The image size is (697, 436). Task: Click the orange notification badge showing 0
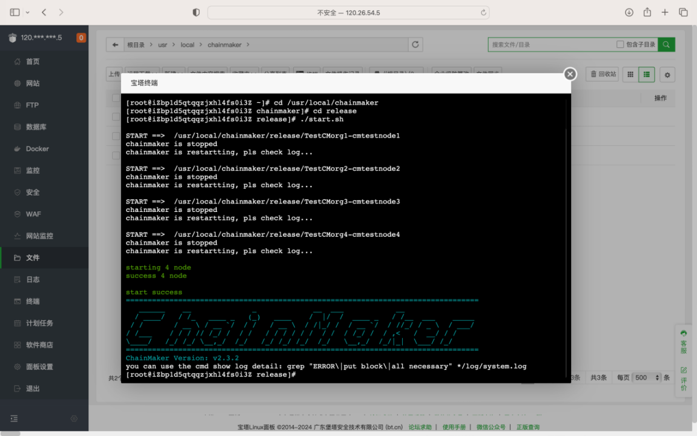click(x=81, y=38)
